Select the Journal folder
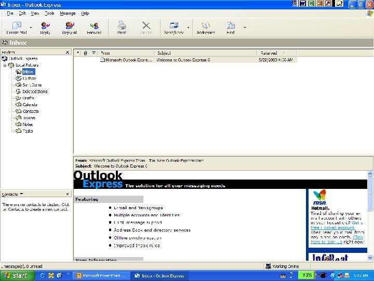This screenshot has height=281, width=374. tap(29, 118)
